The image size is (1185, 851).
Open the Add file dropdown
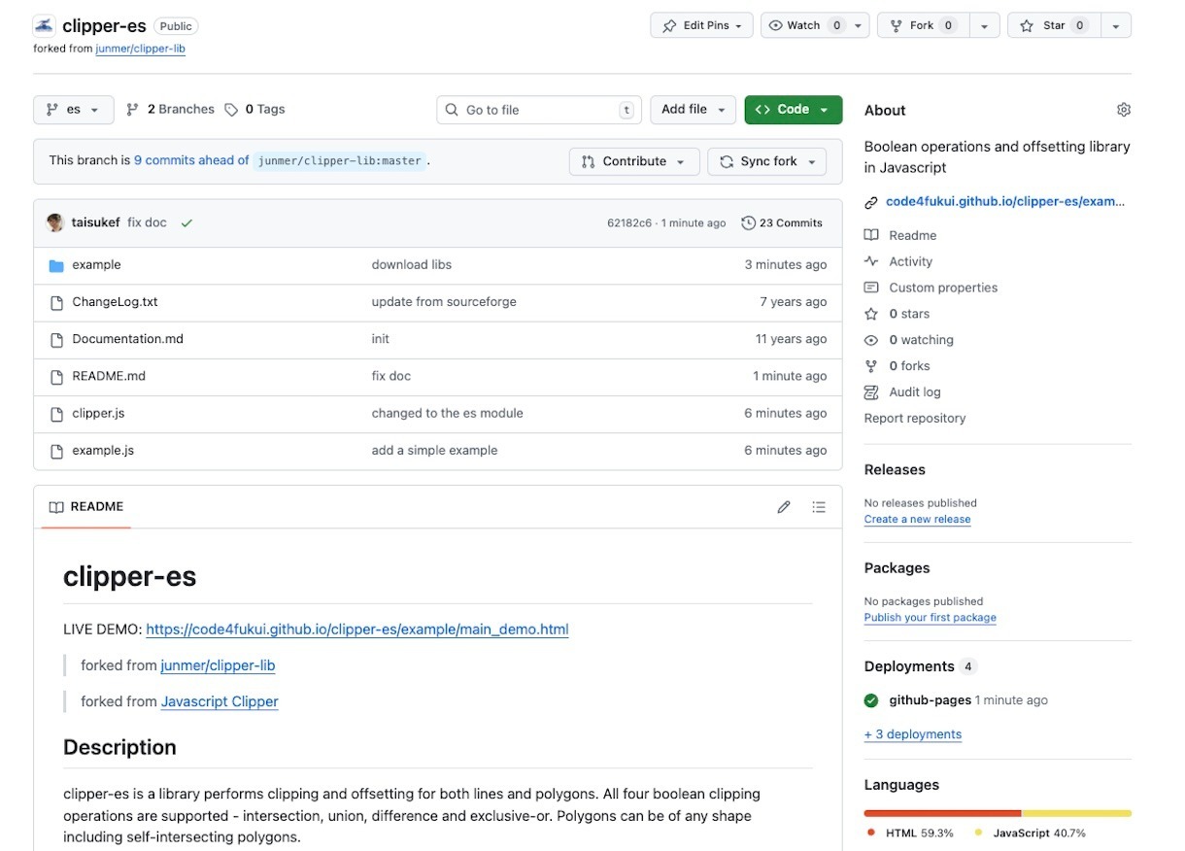pyautogui.click(x=694, y=110)
